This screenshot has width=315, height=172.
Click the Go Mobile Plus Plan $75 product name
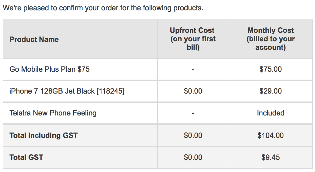50,69
